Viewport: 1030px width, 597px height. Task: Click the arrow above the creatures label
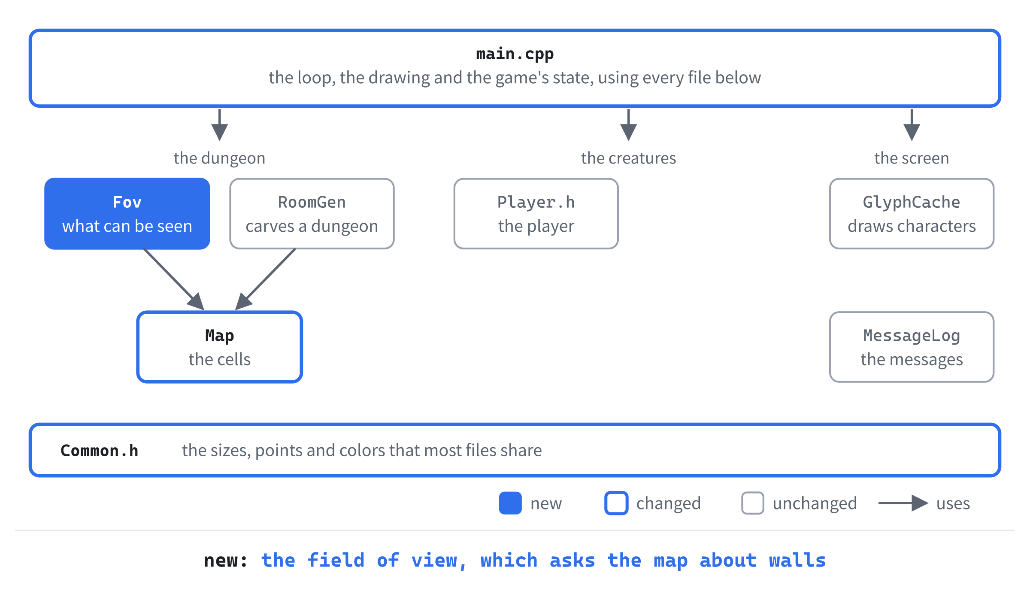[x=628, y=125]
